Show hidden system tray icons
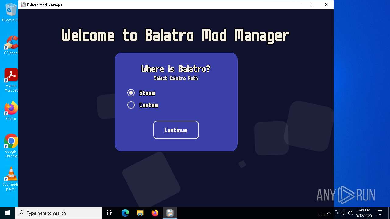Viewport: 390px width, 219px height. [329, 213]
